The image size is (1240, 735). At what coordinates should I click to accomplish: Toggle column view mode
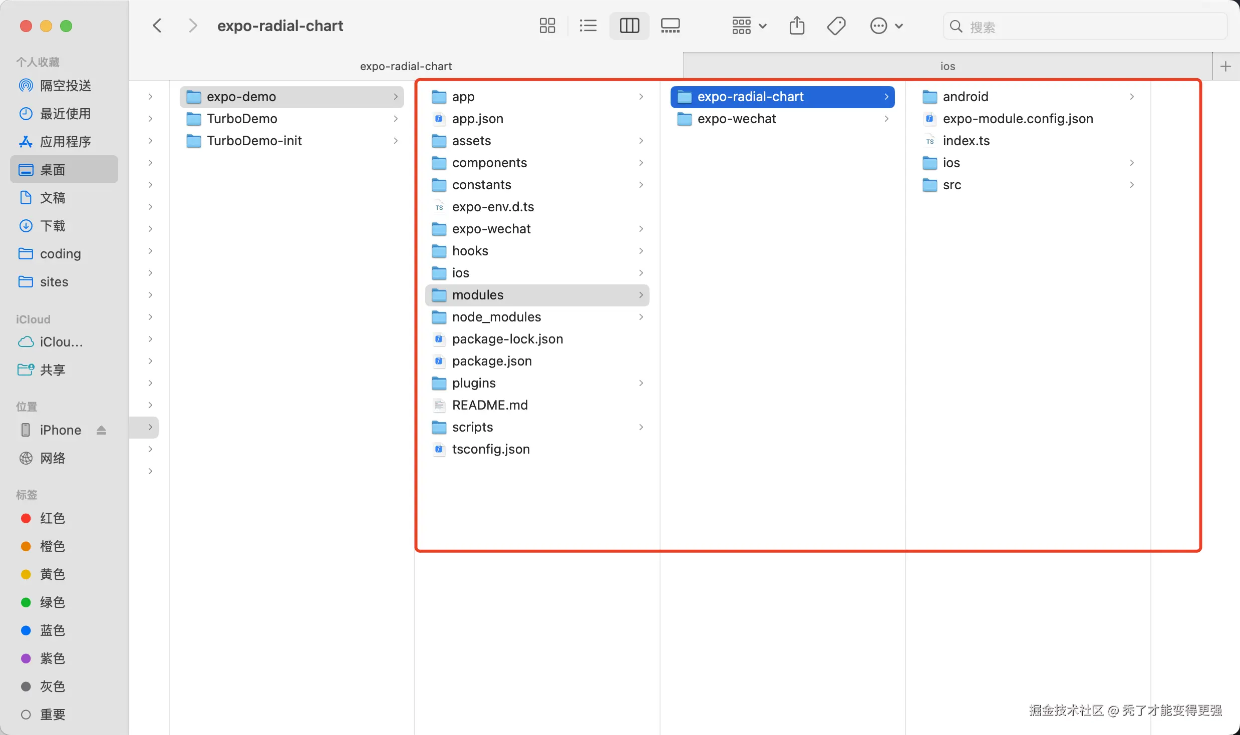(629, 26)
